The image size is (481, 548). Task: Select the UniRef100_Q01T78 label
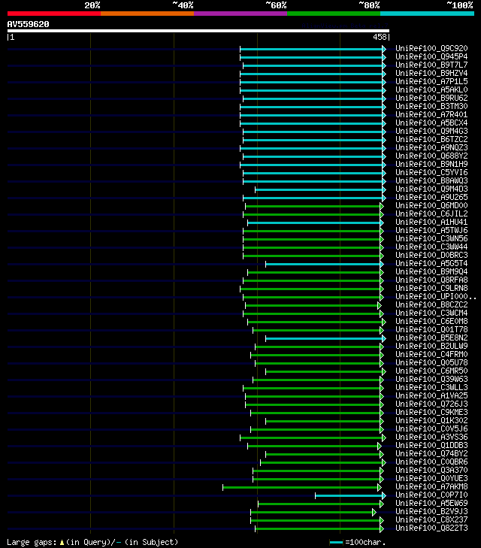tap(431, 329)
